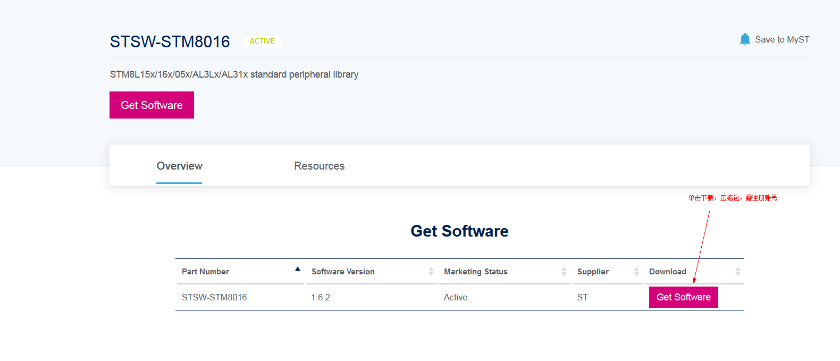Open the Resources tab

(319, 166)
